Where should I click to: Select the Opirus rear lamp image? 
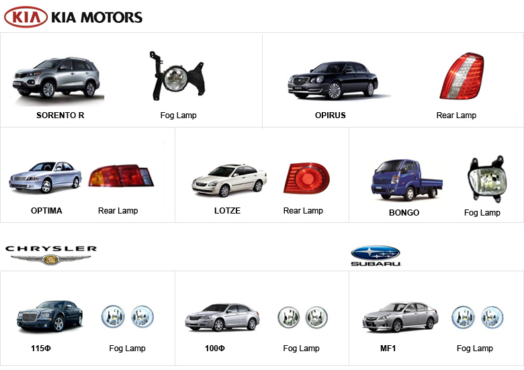pos(462,76)
